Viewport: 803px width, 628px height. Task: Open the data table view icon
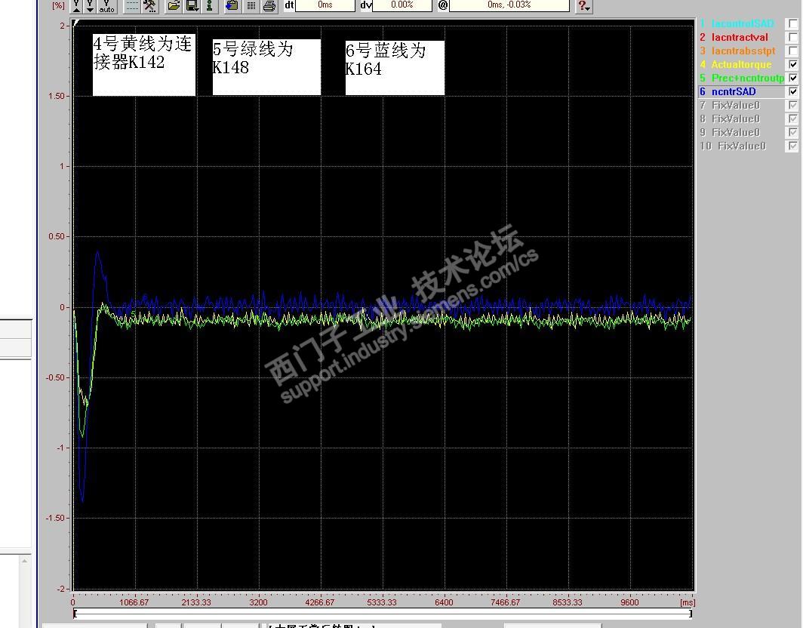(x=251, y=5)
